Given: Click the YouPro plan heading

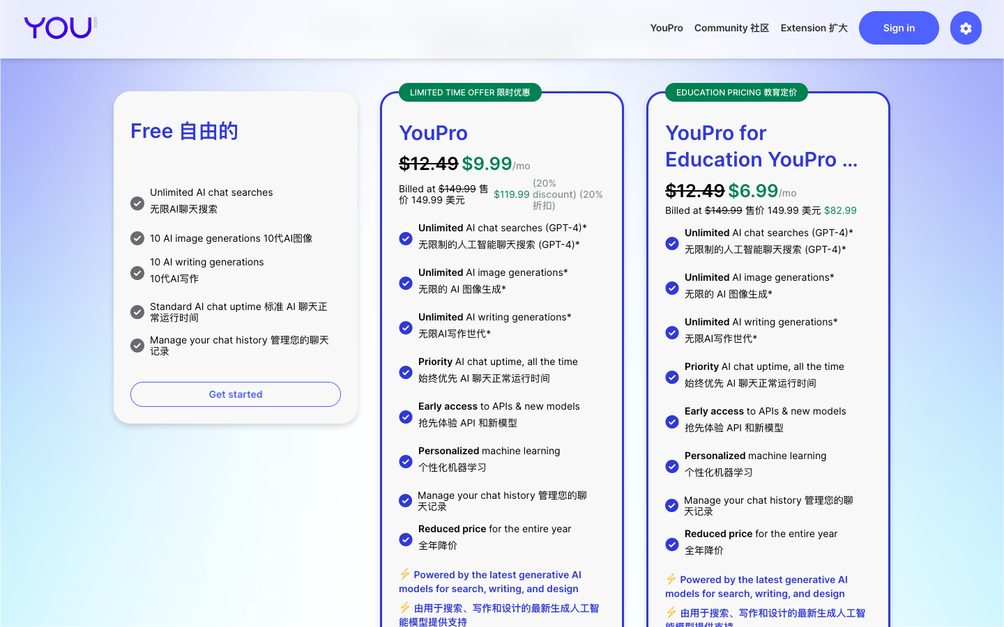Looking at the screenshot, I should 433,133.
